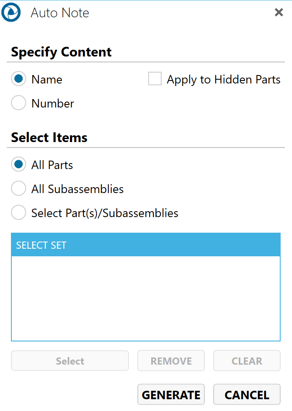The height and width of the screenshot is (411, 292).
Task: Click the REMOVE button
Action: click(x=171, y=361)
